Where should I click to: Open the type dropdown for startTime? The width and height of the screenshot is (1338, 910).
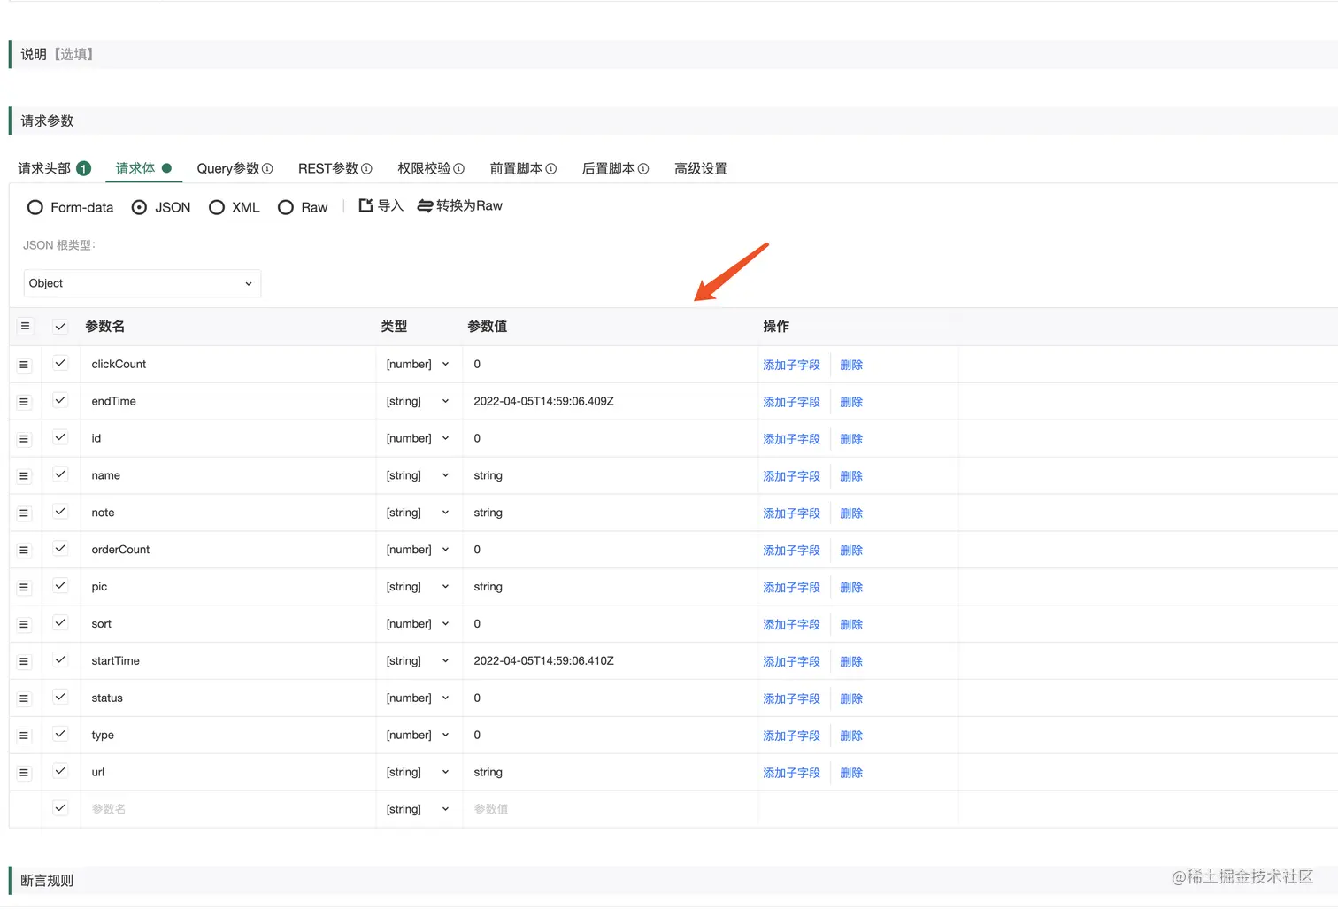coord(418,661)
